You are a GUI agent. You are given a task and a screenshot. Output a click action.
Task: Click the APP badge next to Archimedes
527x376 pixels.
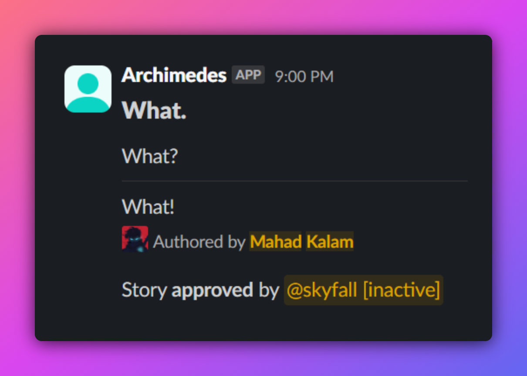click(248, 75)
